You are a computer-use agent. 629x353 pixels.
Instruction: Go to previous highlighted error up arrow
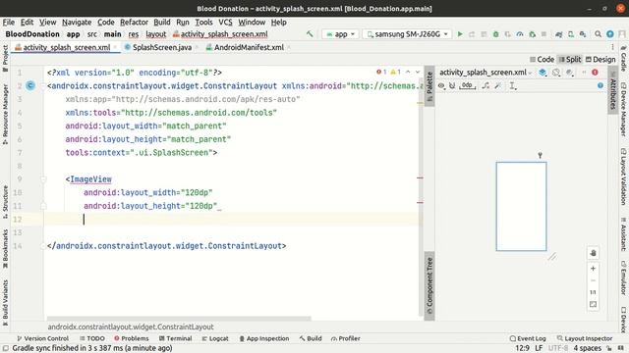click(x=408, y=72)
